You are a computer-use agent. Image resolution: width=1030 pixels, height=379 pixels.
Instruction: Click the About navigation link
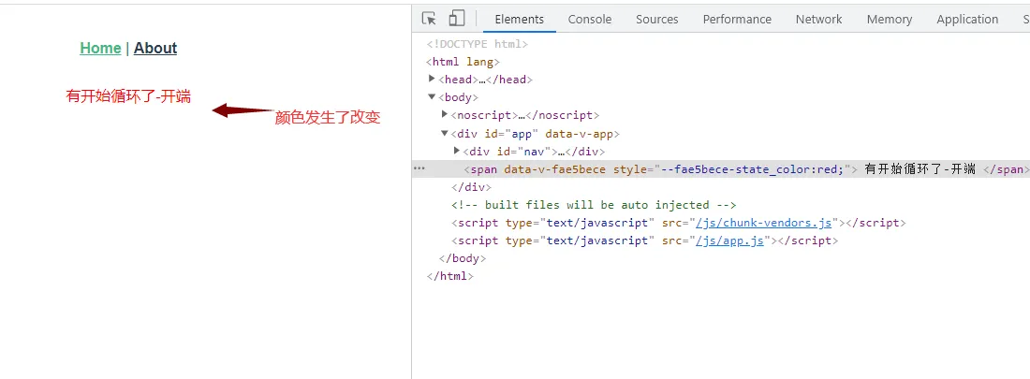[155, 48]
